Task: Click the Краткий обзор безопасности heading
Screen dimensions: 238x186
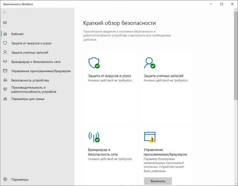Action: click(119, 23)
